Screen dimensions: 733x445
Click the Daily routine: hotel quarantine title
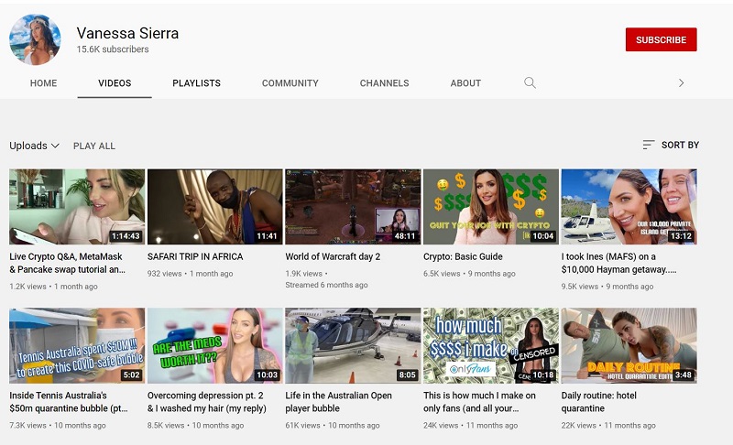click(x=599, y=402)
